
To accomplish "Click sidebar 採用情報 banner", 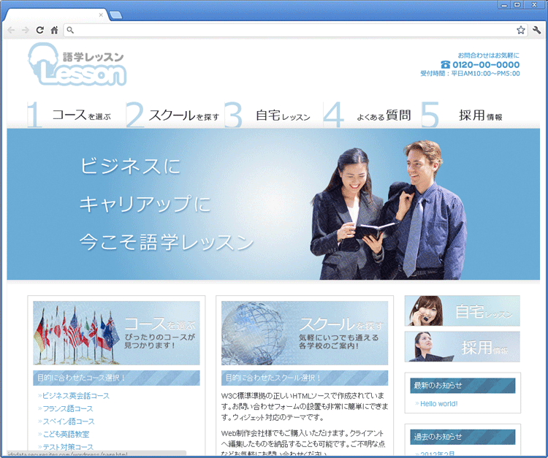I will coord(463,346).
